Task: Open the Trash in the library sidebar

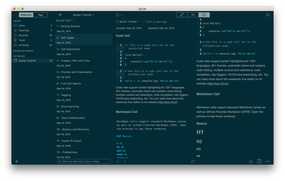Action: [22, 40]
